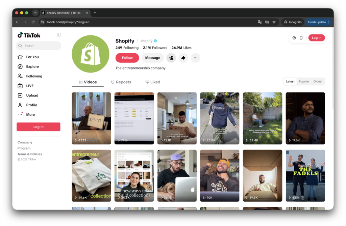Open entrepreneur collection video with 49.6K views
Screen dimensions: 346x226
click(91, 175)
